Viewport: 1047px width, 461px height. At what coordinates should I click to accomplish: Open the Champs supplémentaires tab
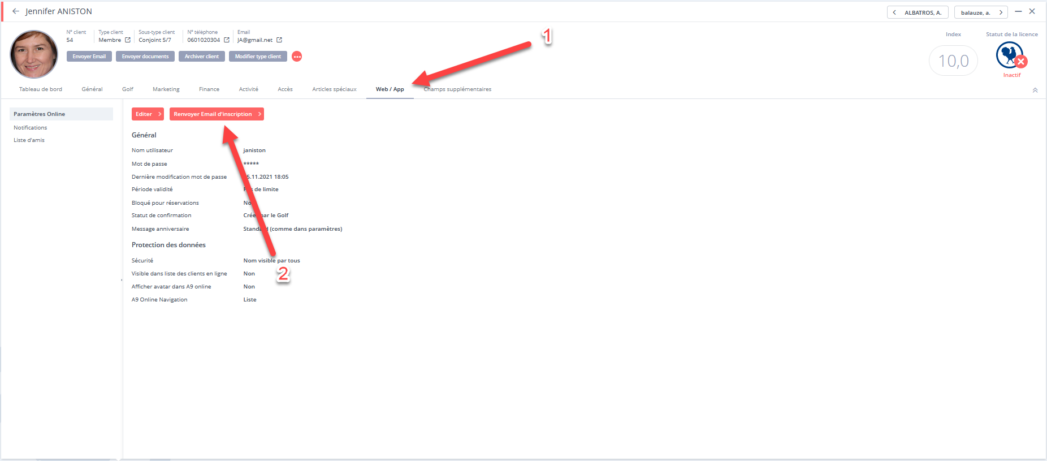pyautogui.click(x=457, y=89)
